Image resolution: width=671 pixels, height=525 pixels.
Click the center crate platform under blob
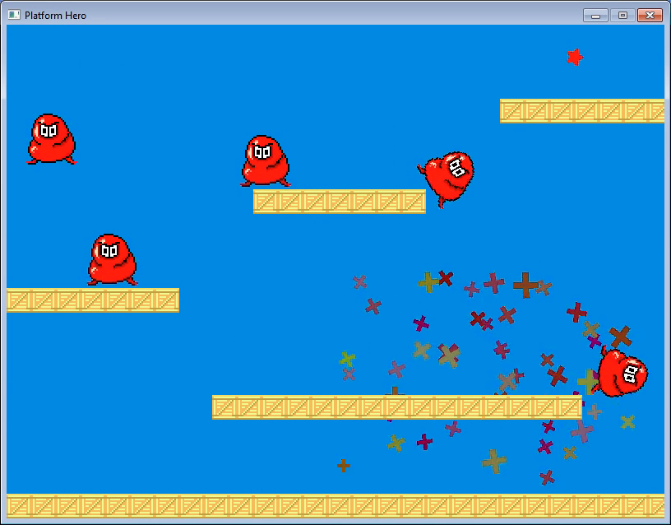click(x=340, y=202)
